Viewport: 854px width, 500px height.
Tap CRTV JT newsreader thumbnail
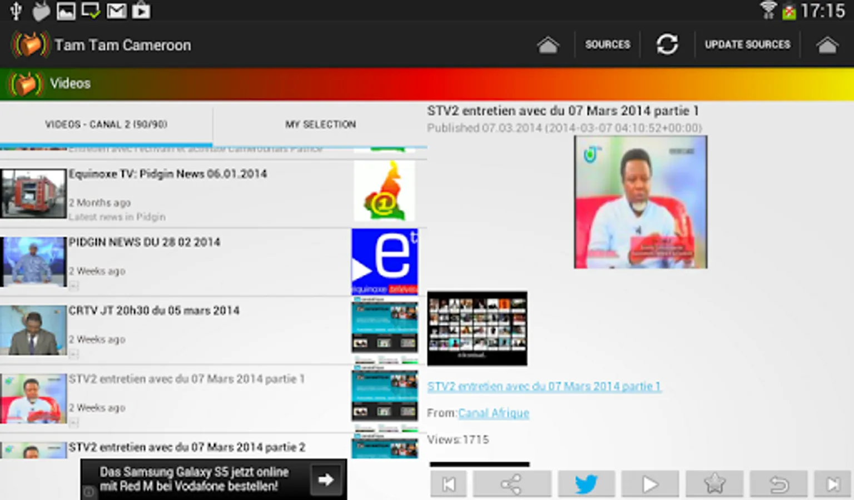[x=33, y=330]
